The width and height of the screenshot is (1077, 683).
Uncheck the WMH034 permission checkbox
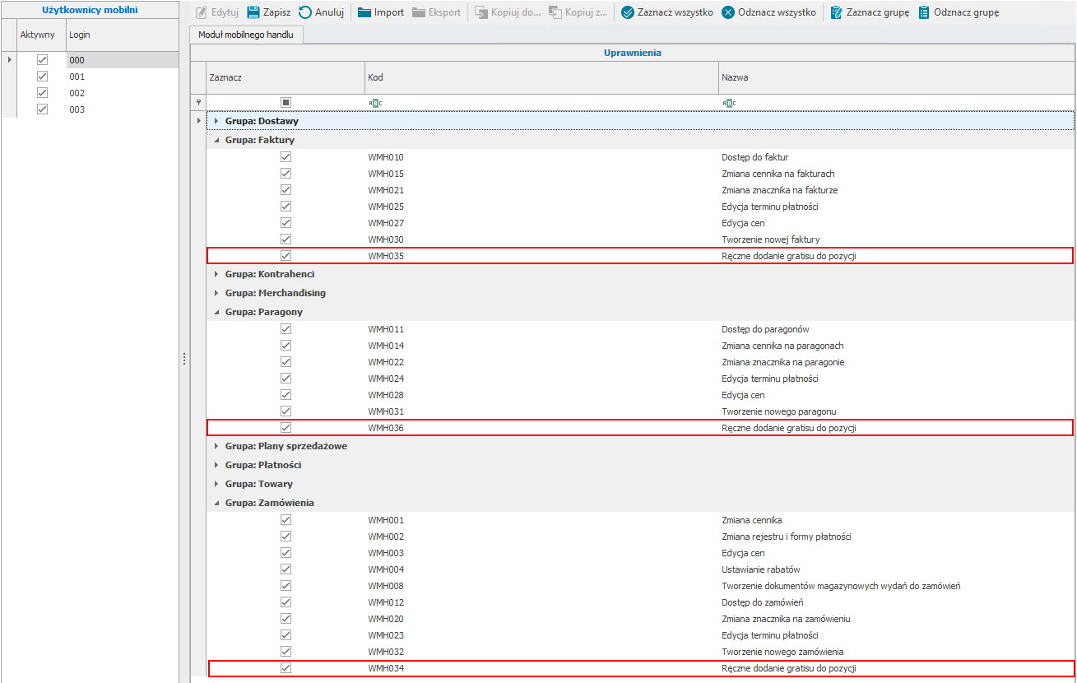(x=286, y=668)
